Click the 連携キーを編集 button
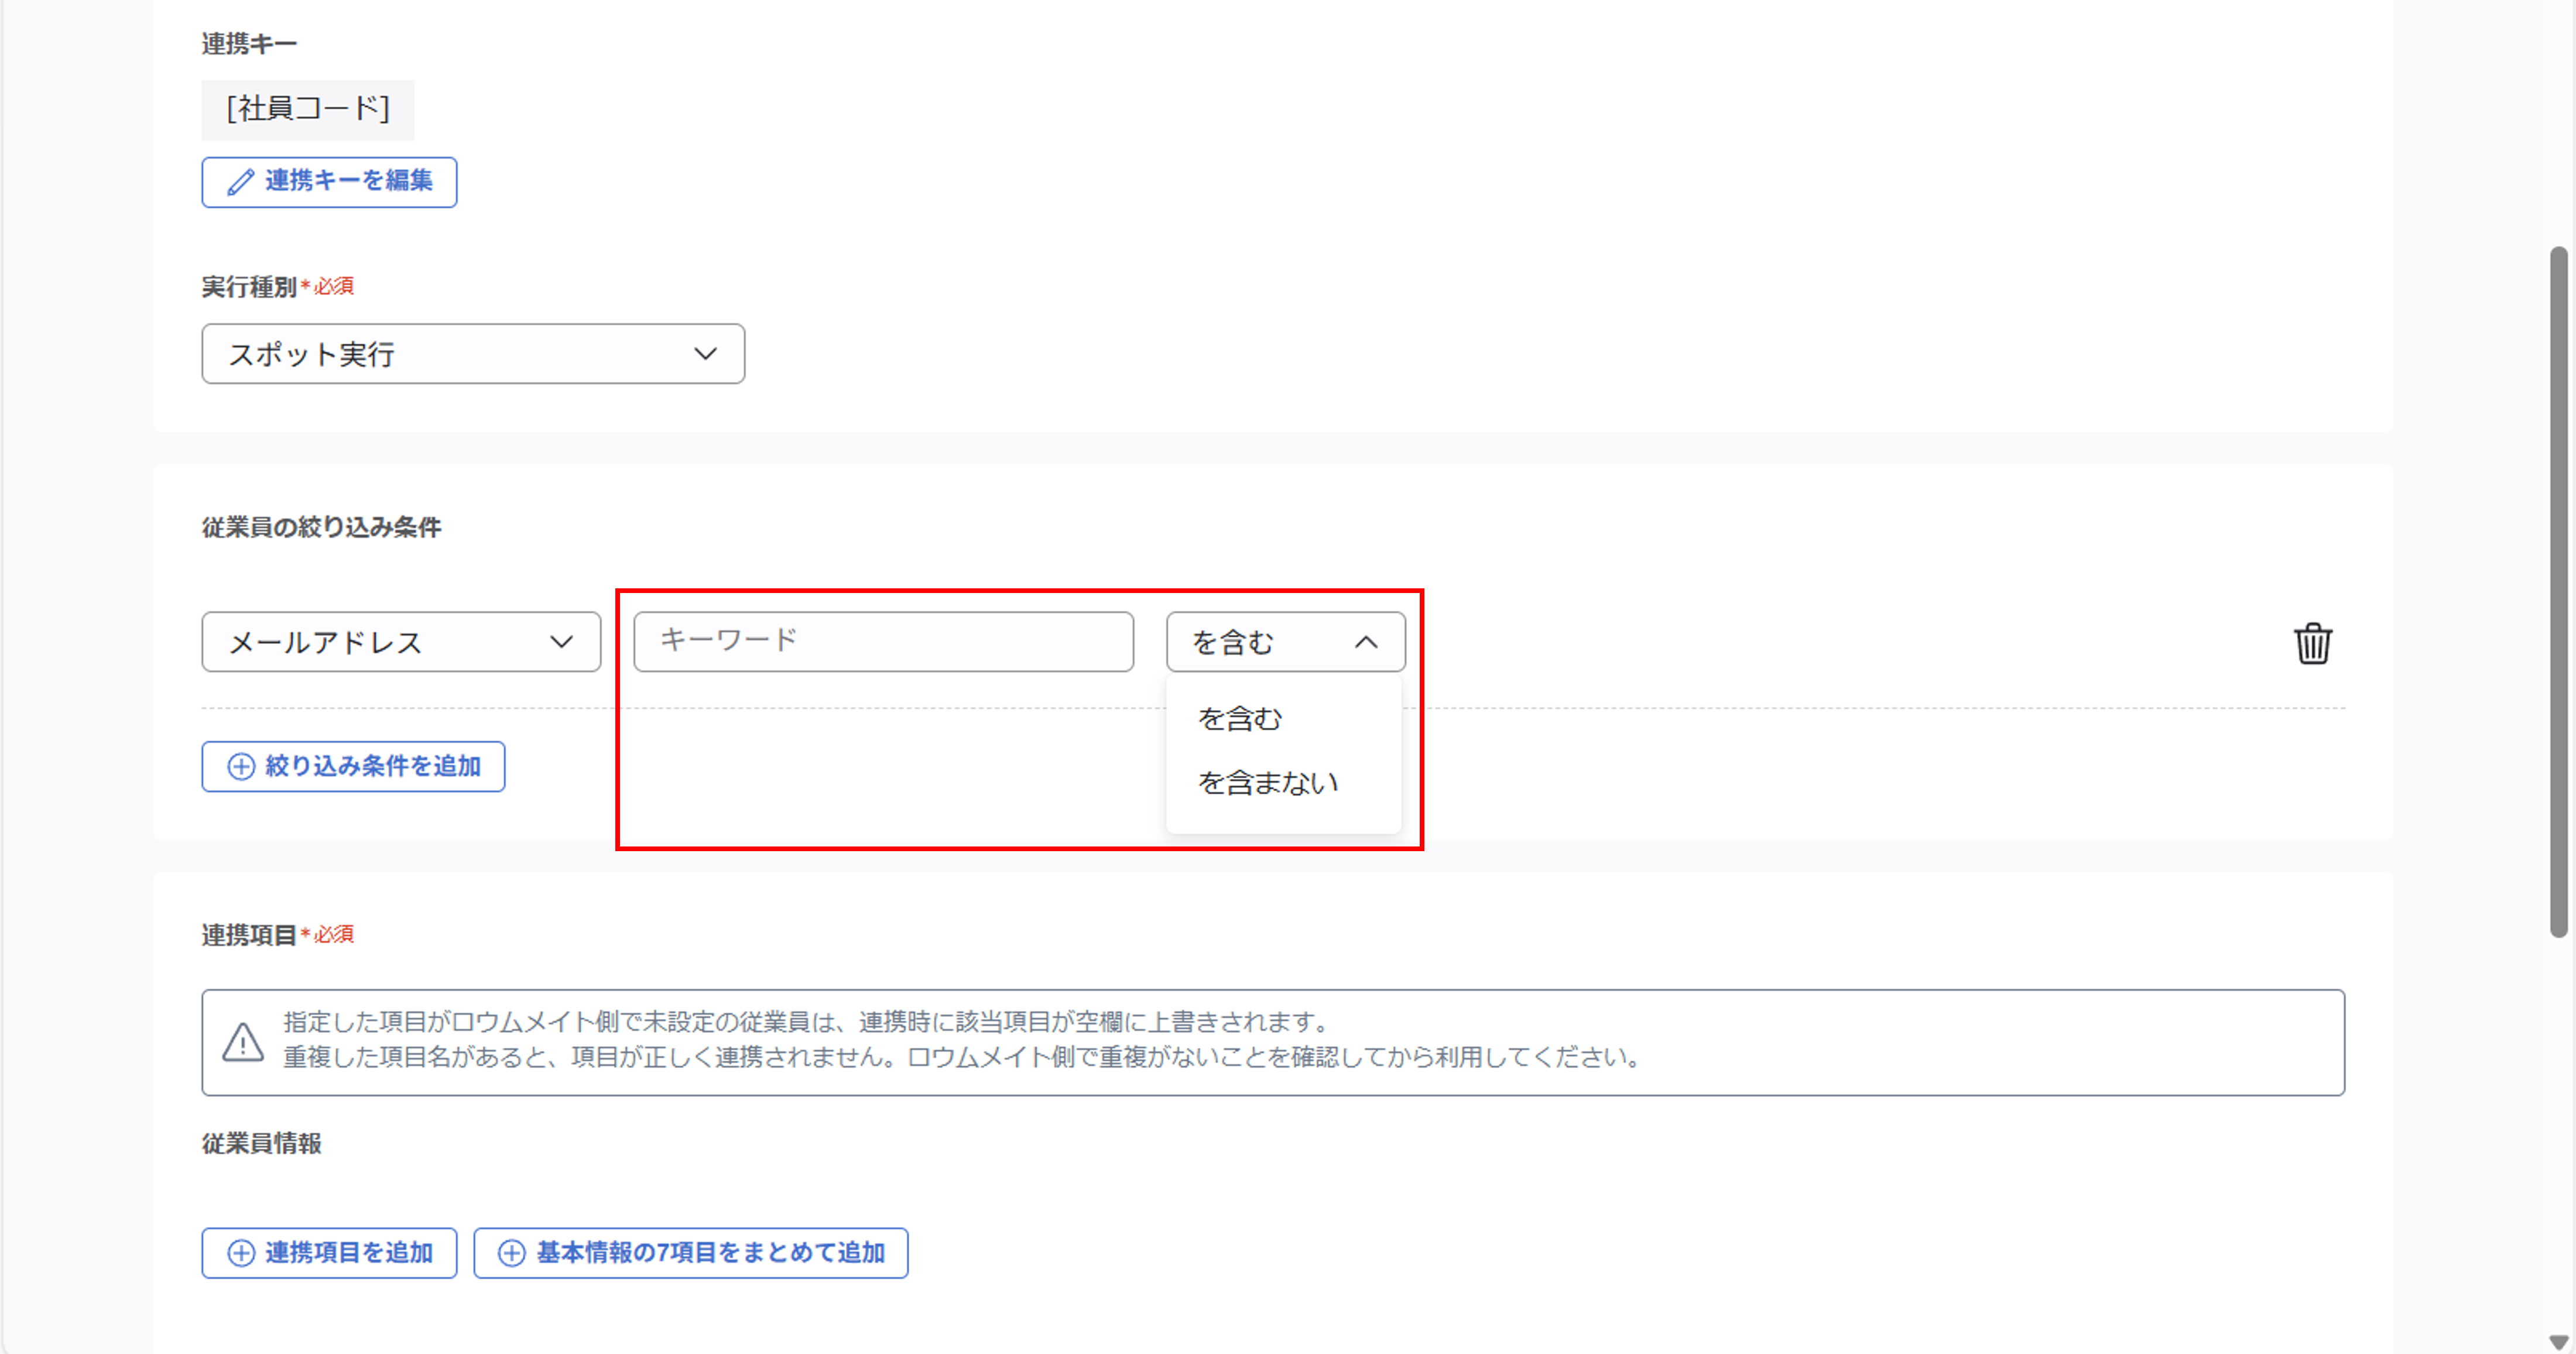The image size is (2576, 1354). pyautogui.click(x=328, y=182)
